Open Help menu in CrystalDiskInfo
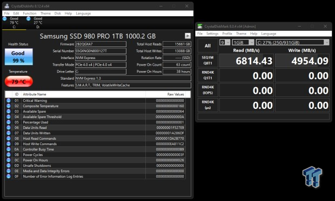This screenshot has height=201, width=335. click(x=69, y=14)
